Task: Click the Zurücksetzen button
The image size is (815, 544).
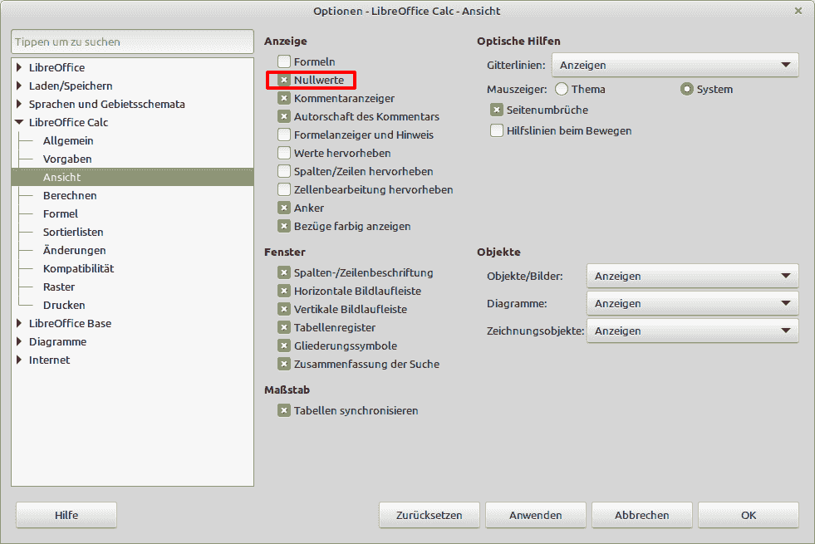Action: pos(430,515)
